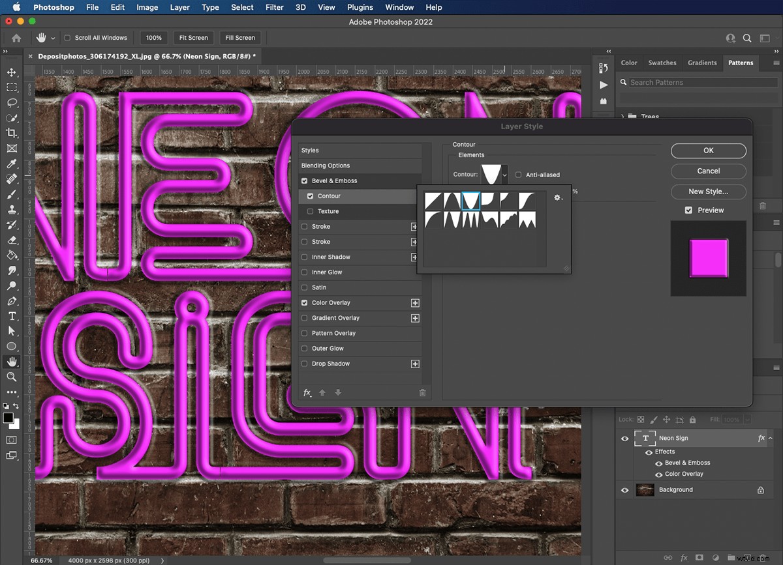783x565 pixels.
Task: Disable the Preview checkbox
Action: [688, 210]
